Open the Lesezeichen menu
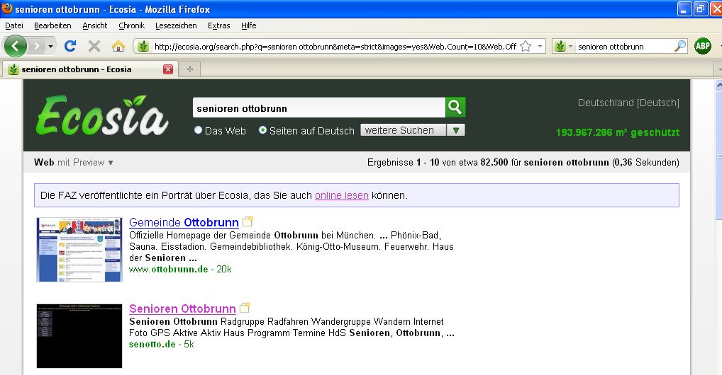This screenshot has height=375, width=722. (176, 25)
